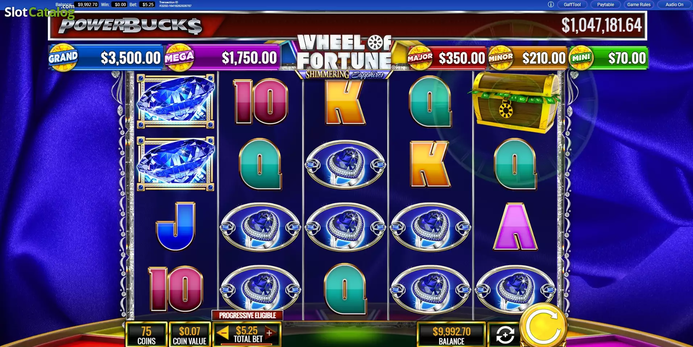Select the top-left blue sapphire symbol
The width and height of the screenshot is (693, 347).
[x=176, y=101]
